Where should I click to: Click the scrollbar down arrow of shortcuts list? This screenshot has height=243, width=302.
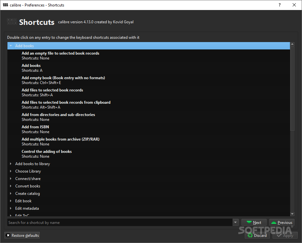[292, 214]
